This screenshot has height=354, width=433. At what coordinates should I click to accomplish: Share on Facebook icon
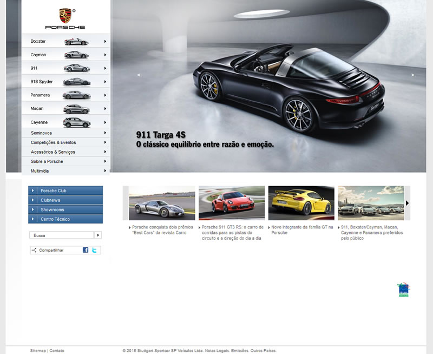86,250
